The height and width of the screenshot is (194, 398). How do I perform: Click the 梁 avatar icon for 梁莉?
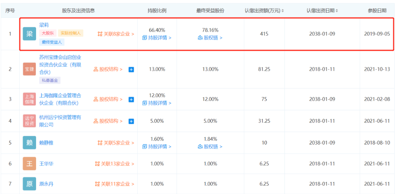[x=29, y=34]
